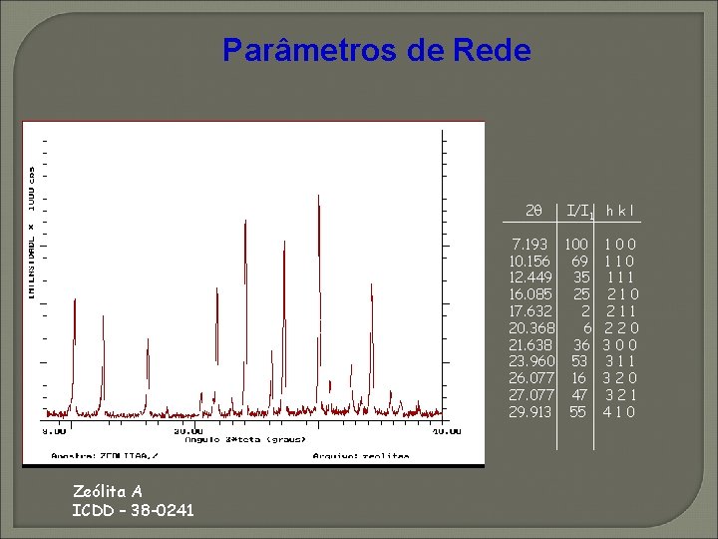Screen dimensions: 718x539
Task: Click the 'h k l' column header
Action: 620,211
